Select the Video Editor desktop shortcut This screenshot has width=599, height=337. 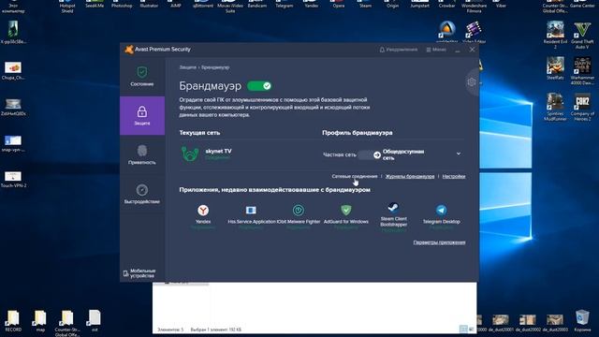point(474,33)
